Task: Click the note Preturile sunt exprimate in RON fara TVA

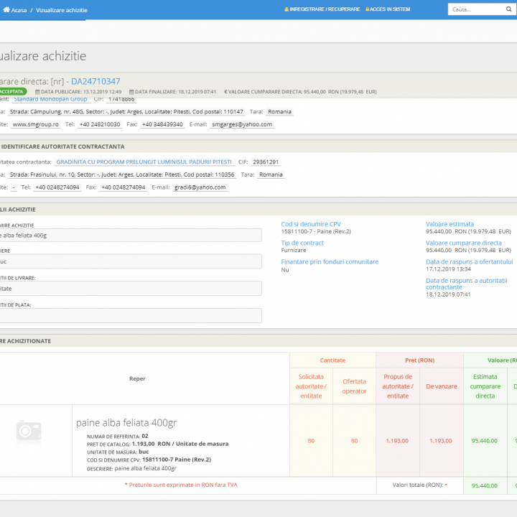Action: click(181, 485)
